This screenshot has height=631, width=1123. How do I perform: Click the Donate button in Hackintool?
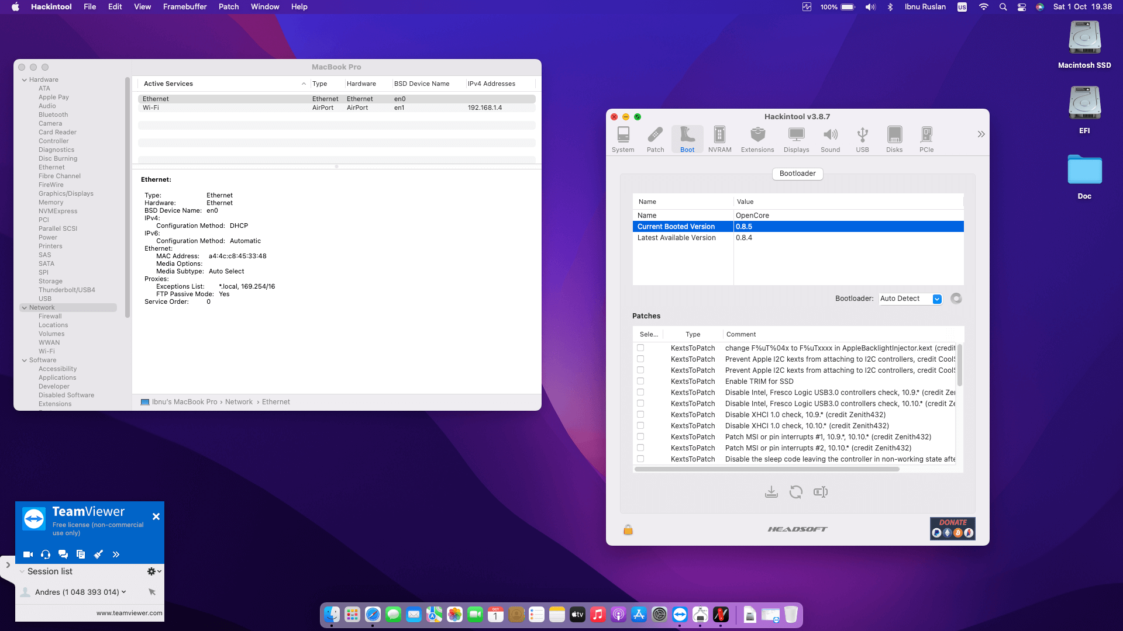952,529
